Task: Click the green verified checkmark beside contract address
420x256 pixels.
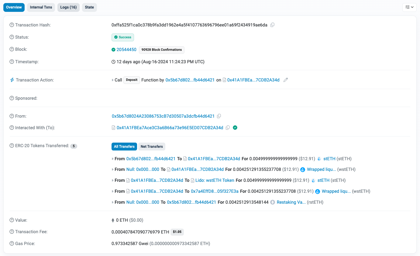Action: (x=235, y=128)
